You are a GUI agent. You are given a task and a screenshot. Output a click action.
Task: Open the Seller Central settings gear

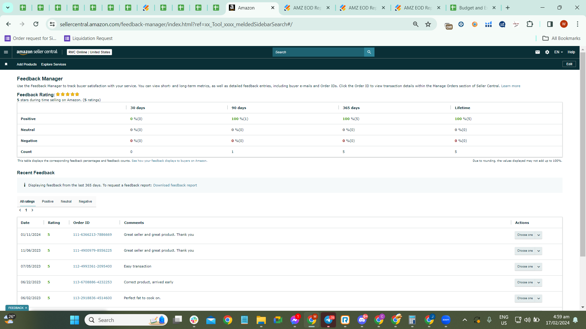pyautogui.click(x=547, y=52)
